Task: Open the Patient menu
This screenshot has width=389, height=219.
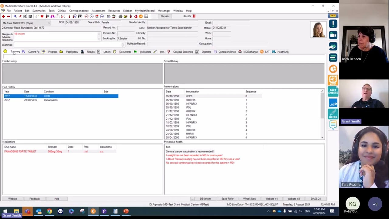Action: click(x=18, y=11)
